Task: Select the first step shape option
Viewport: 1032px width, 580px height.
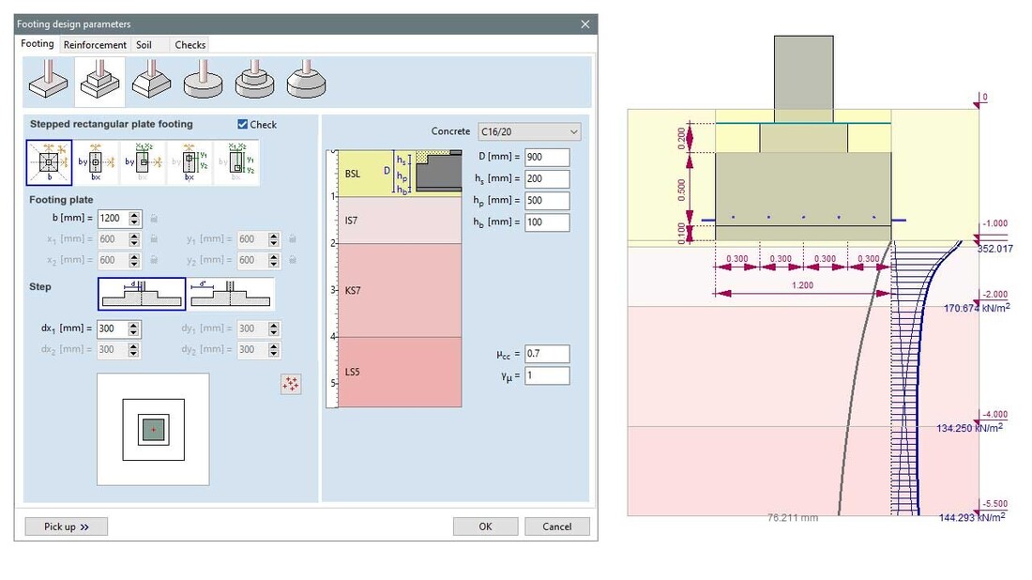Action: (x=142, y=294)
